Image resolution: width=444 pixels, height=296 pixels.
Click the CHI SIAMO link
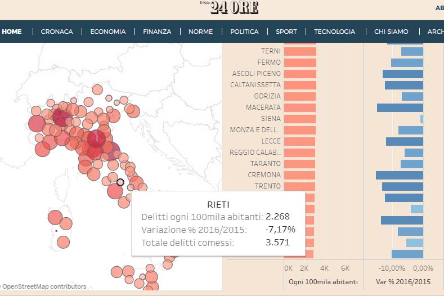(x=391, y=32)
